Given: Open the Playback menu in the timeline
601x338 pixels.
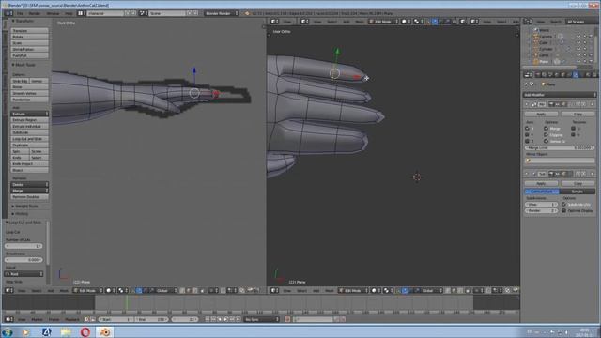Looking at the screenshot, I should click(x=71, y=319).
